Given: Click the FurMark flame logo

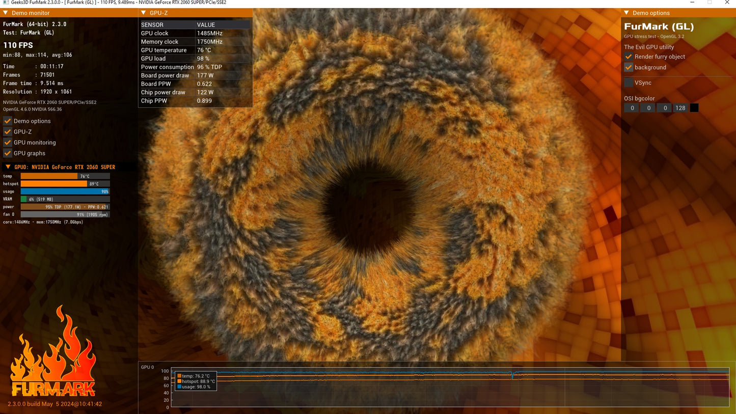Looking at the screenshot, I should click(x=53, y=352).
